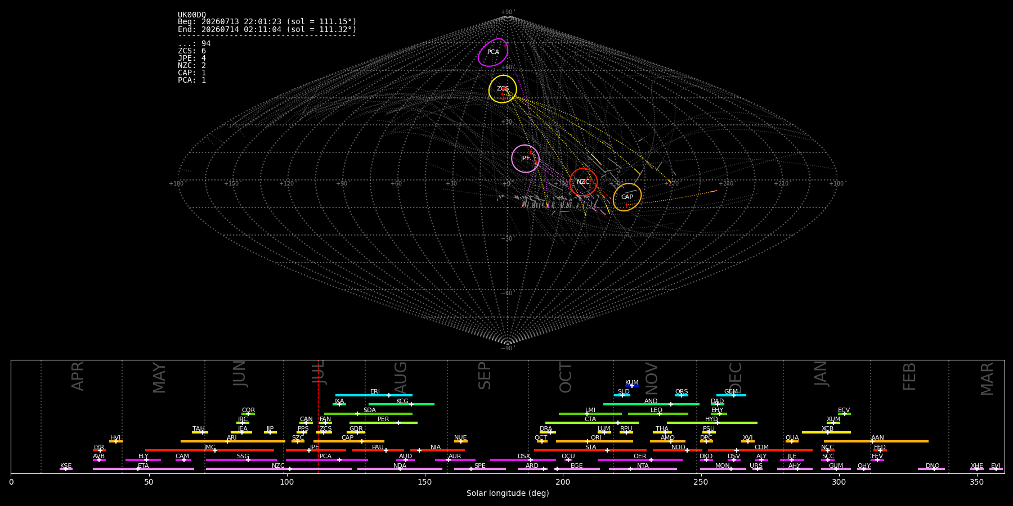Click the −90° label below the sky map
Viewport: 1013px width, 506px height.
coord(508,348)
